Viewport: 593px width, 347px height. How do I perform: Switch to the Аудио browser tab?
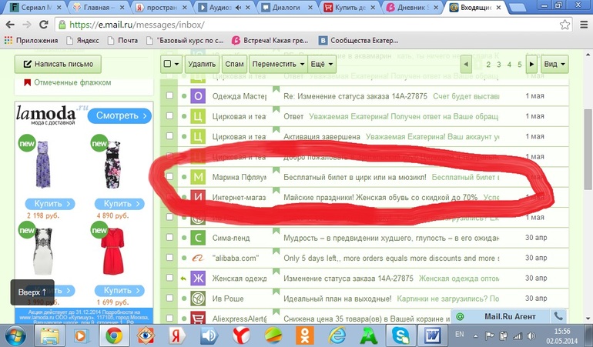tap(223, 7)
